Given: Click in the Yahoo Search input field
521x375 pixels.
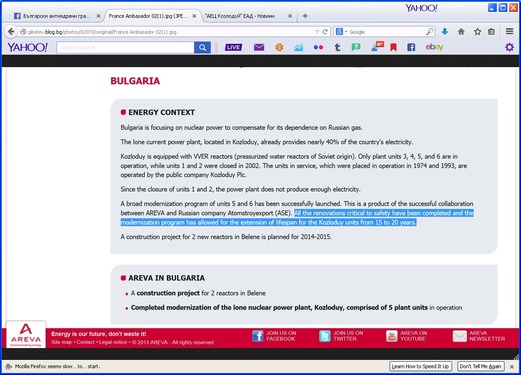Looking at the screenshot, I should (x=125, y=48).
